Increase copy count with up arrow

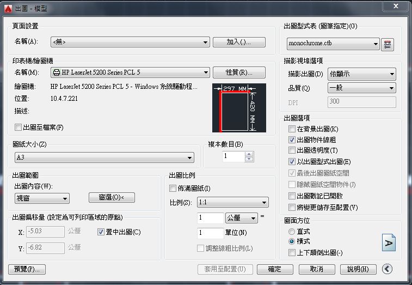249,154
